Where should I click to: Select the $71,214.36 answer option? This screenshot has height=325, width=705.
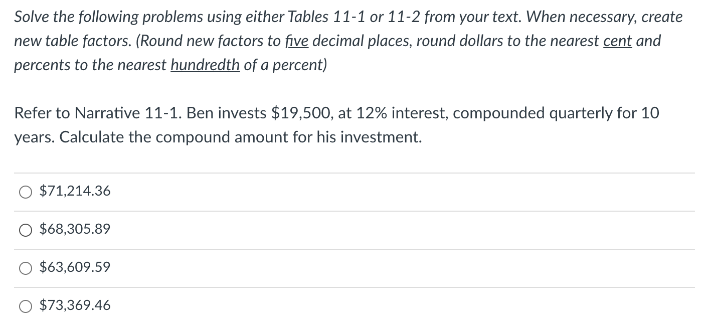coord(74,191)
